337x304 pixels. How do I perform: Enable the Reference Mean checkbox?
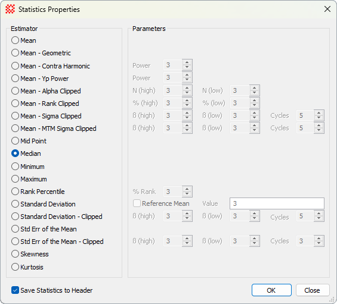tap(137, 203)
